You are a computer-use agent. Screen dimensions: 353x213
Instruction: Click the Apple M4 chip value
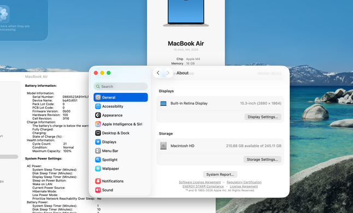click(193, 59)
